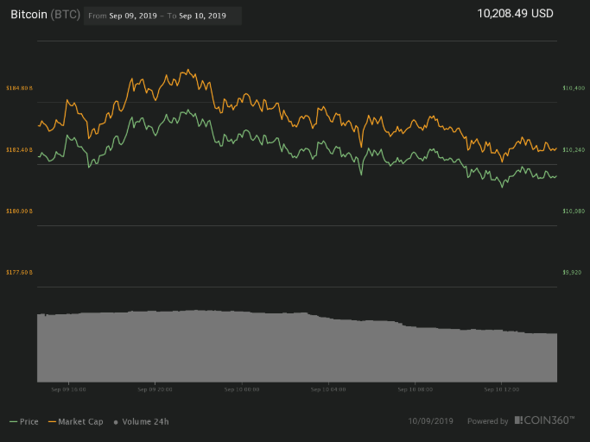Viewport: 590px width, 442px height.
Task: Click the $184.80 B market cap axis label
Action: pos(19,88)
